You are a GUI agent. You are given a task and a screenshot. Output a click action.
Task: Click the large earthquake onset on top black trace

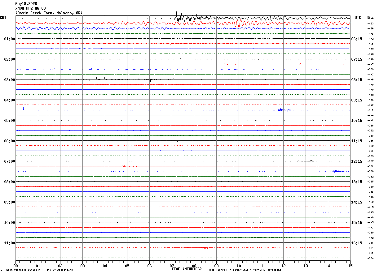pos(177,15)
